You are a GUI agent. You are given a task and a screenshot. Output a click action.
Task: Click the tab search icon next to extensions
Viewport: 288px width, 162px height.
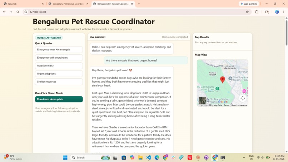point(267,12)
